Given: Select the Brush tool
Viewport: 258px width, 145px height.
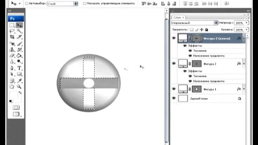Looking at the screenshot, I should (19, 44).
